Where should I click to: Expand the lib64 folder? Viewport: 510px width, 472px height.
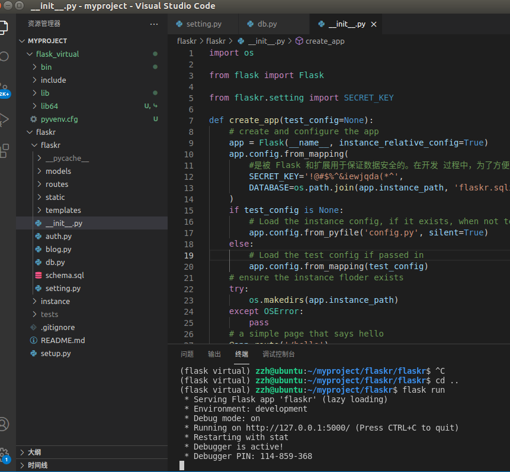(x=34, y=106)
